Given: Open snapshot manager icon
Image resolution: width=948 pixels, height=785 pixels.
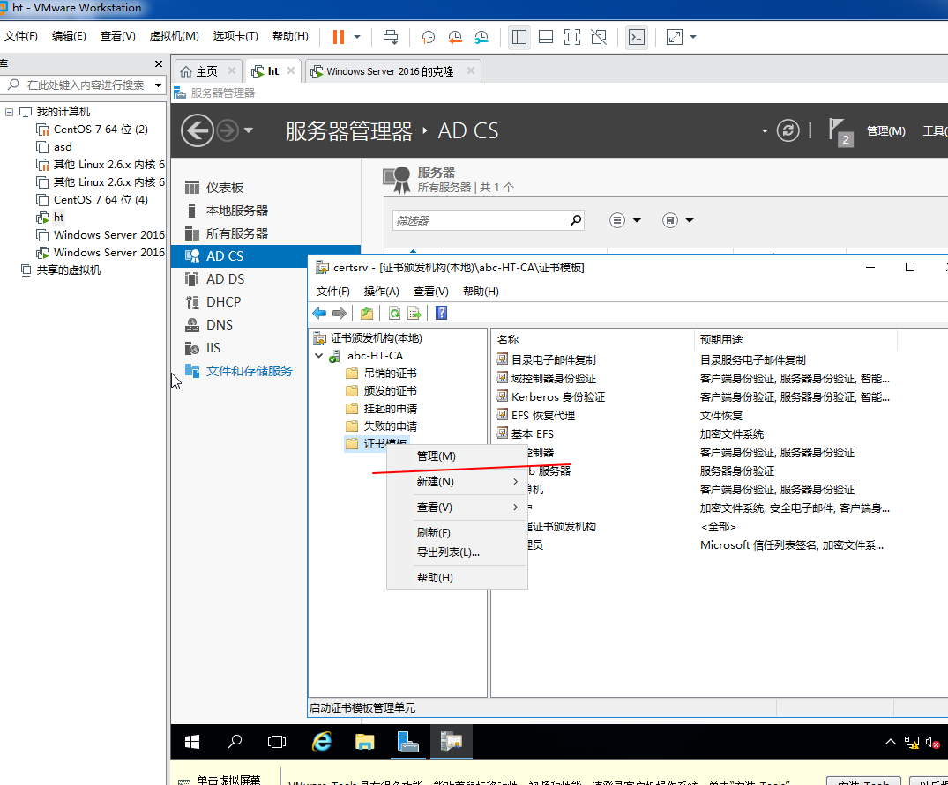Looking at the screenshot, I should pos(481,37).
